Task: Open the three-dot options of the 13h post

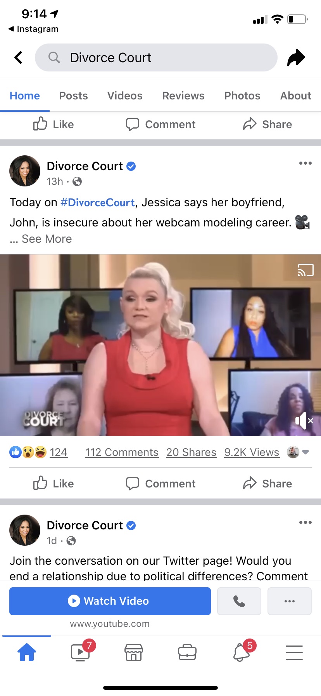Action: [x=305, y=163]
